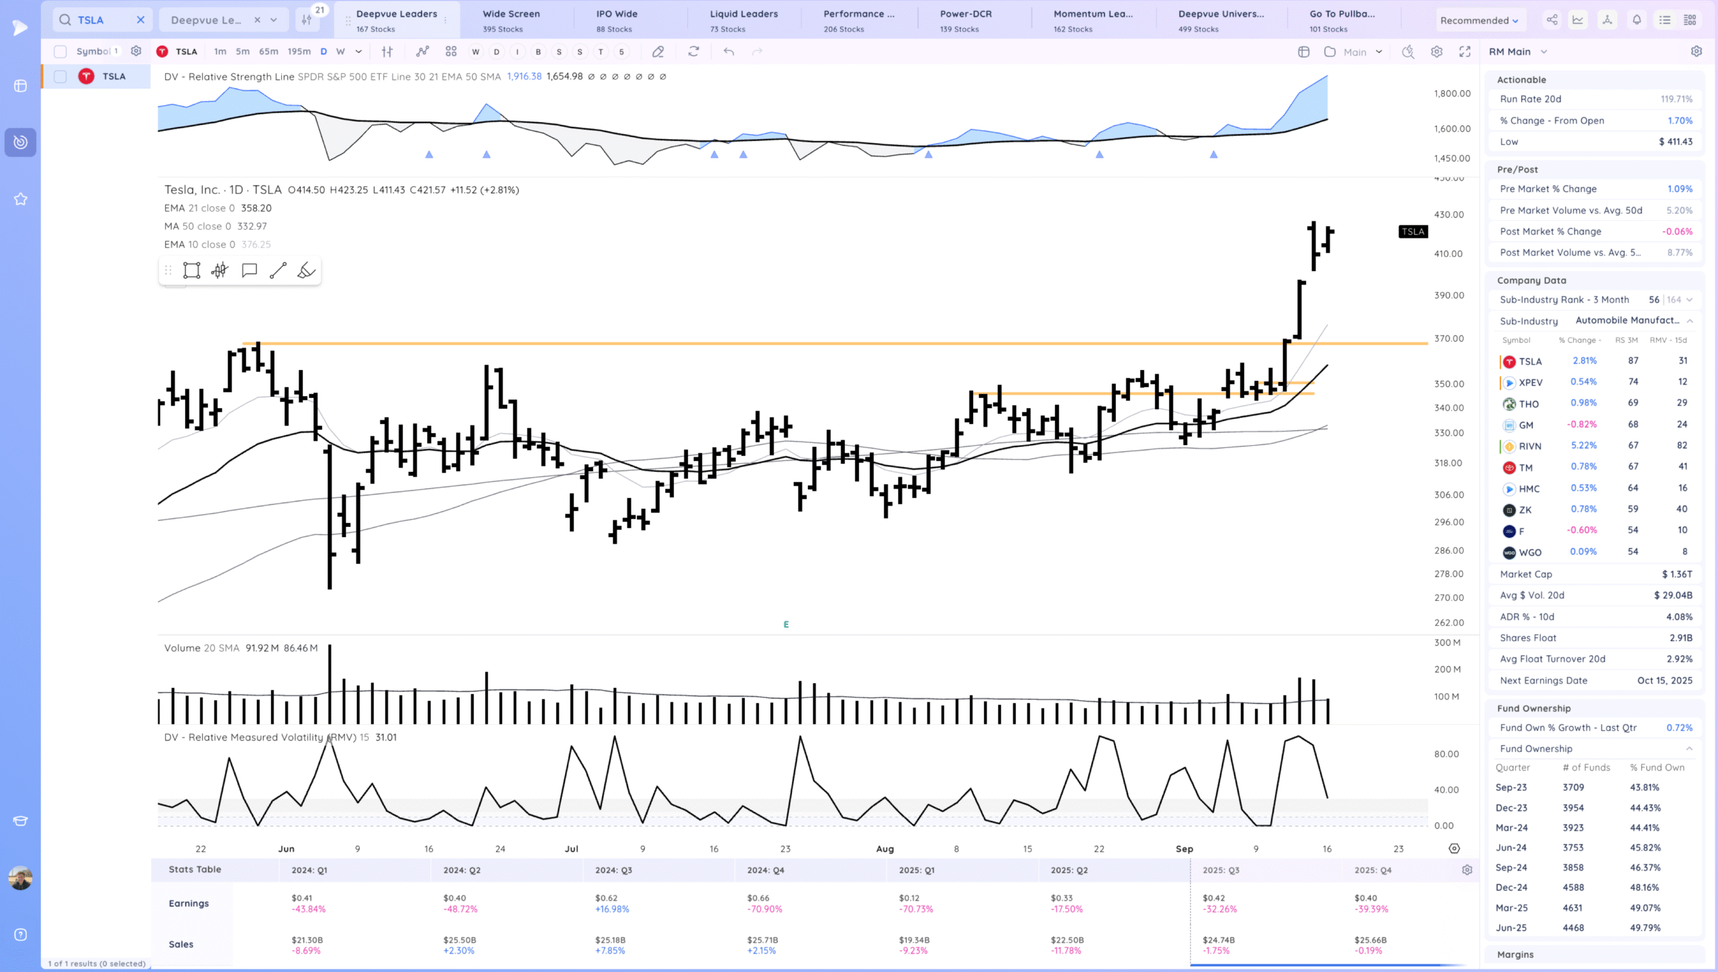Select the W weekly timeframe
This screenshot has height=972, width=1718.
pyautogui.click(x=341, y=52)
